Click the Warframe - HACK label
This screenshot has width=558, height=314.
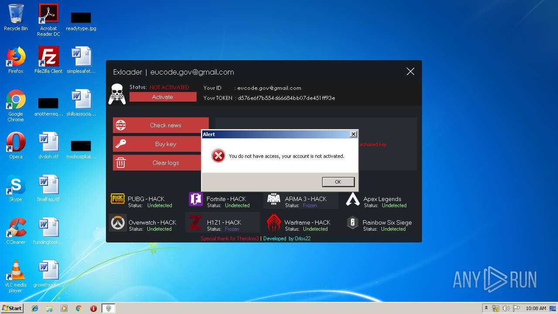[x=307, y=222]
